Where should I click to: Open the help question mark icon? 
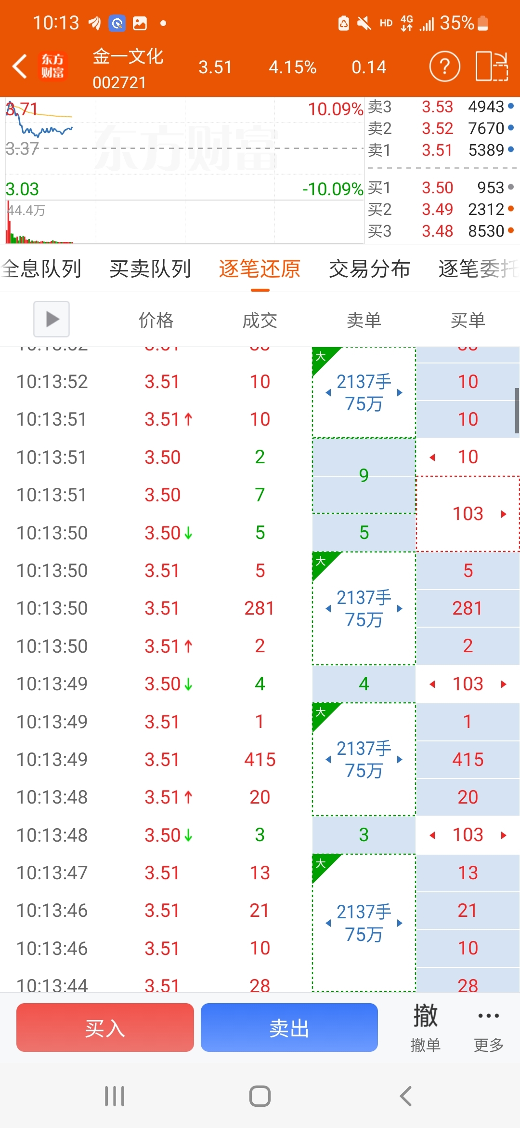pos(444,67)
